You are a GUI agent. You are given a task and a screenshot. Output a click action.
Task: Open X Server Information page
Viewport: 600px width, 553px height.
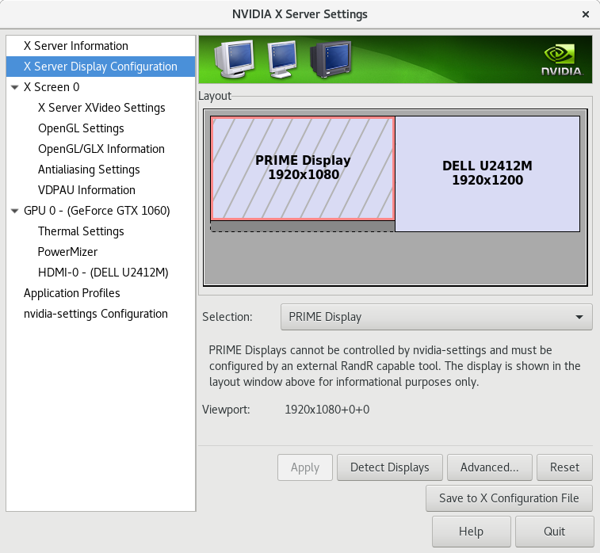(x=75, y=46)
